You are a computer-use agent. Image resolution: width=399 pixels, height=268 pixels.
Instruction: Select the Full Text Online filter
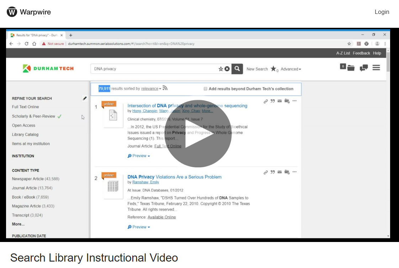[x=25, y=107]
